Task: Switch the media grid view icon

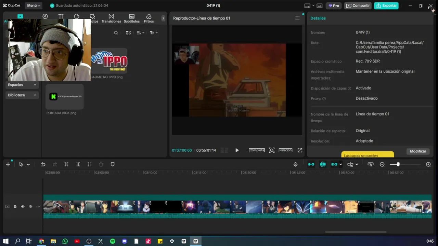Action: [128, 33]
